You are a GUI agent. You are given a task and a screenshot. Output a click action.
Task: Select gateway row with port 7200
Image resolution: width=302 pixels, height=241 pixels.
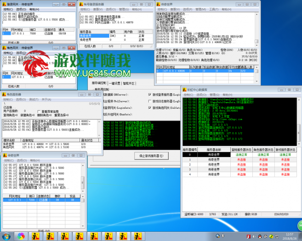[42, 200]
